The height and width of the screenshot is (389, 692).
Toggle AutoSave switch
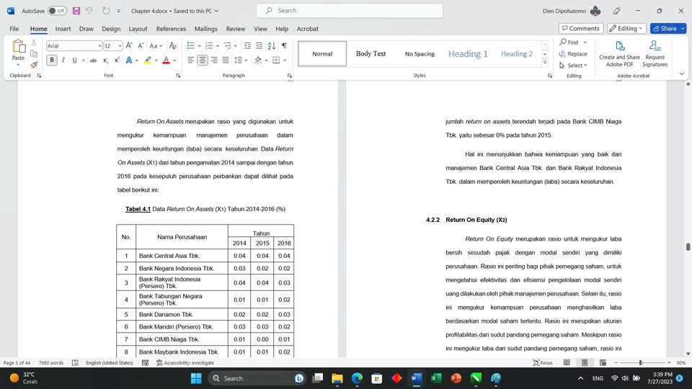(x=57, y=11)
